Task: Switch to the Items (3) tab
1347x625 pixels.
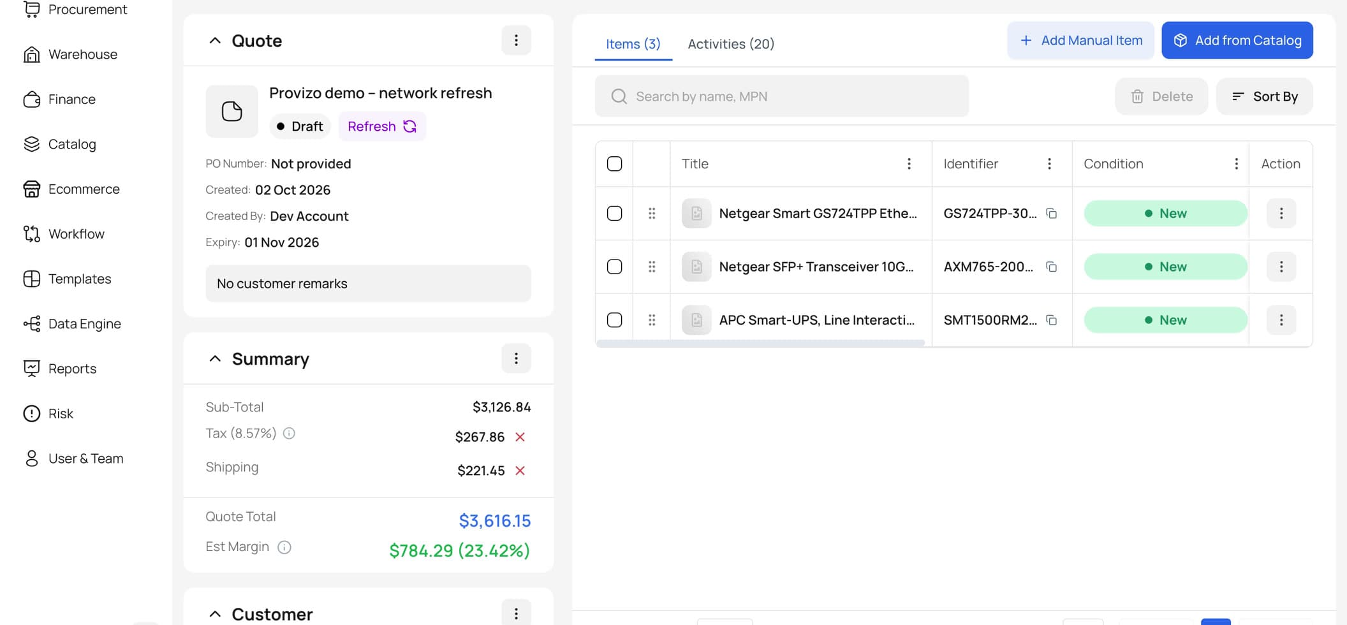Action: [x=633, y=44]
